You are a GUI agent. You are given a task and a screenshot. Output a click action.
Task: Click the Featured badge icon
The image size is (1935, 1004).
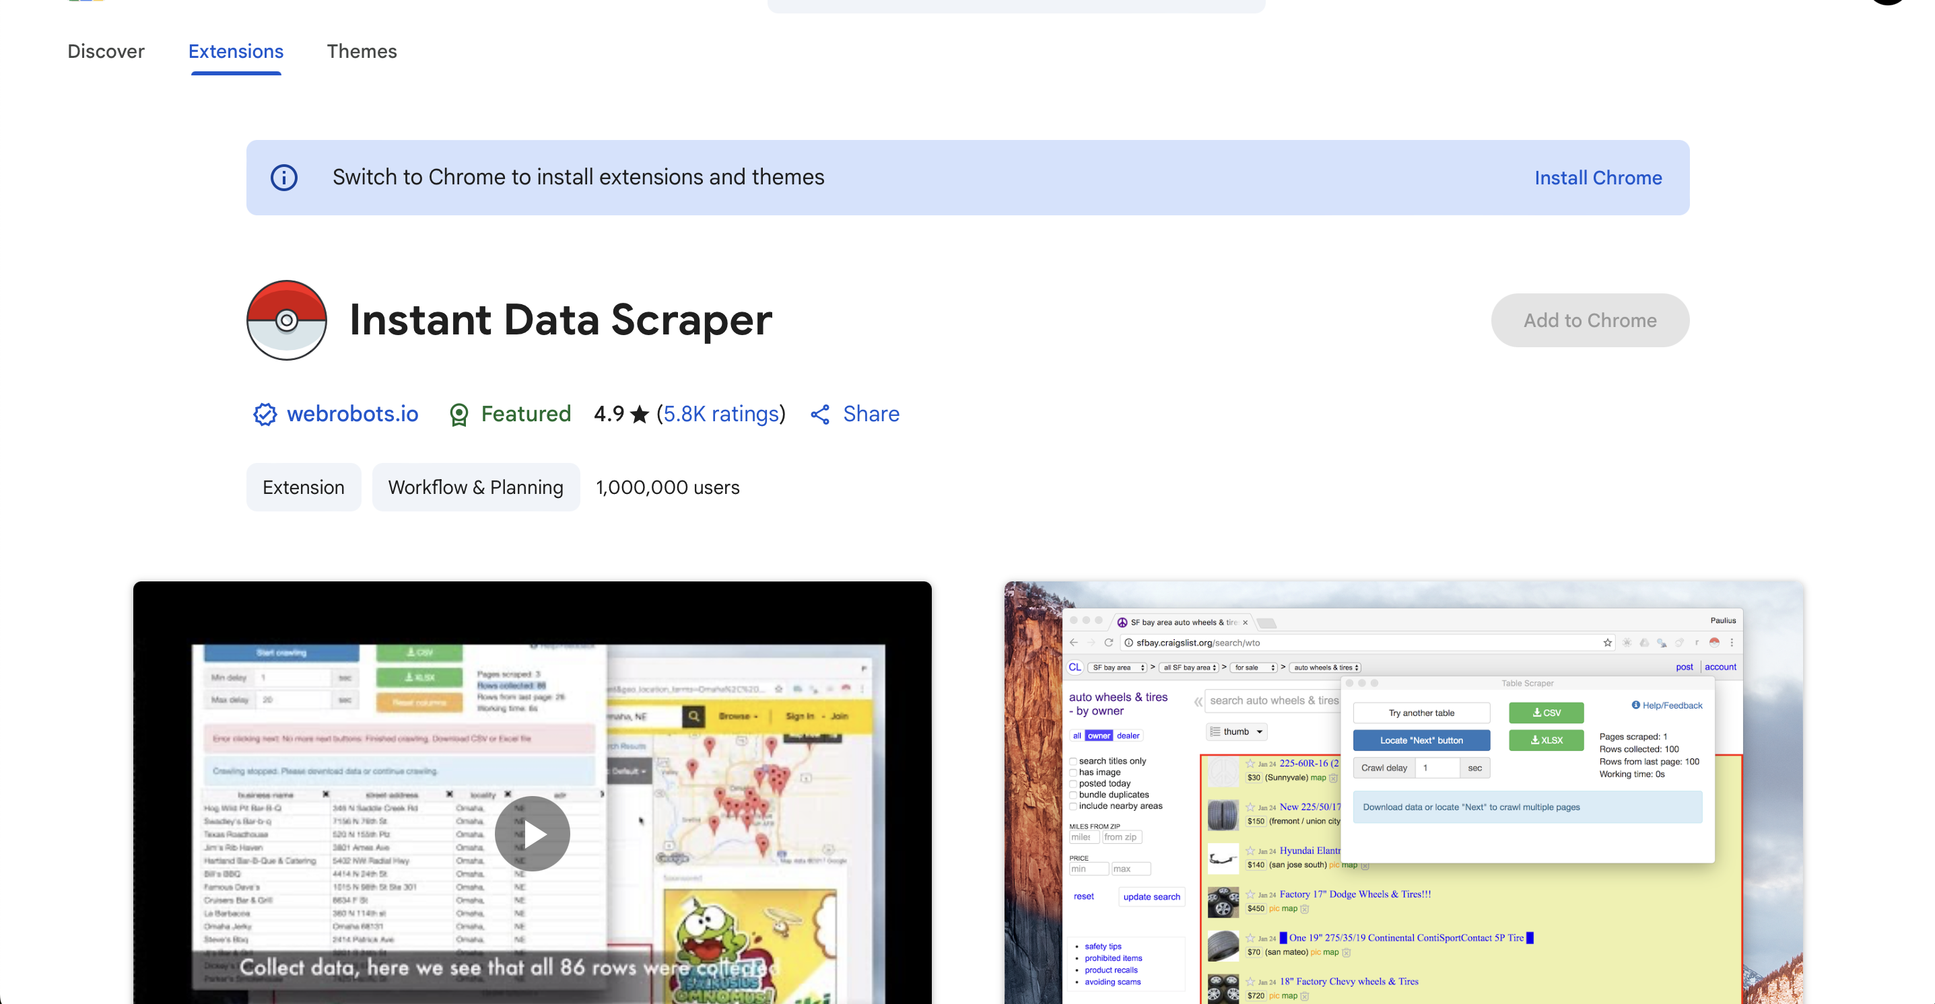coord(459,414)
